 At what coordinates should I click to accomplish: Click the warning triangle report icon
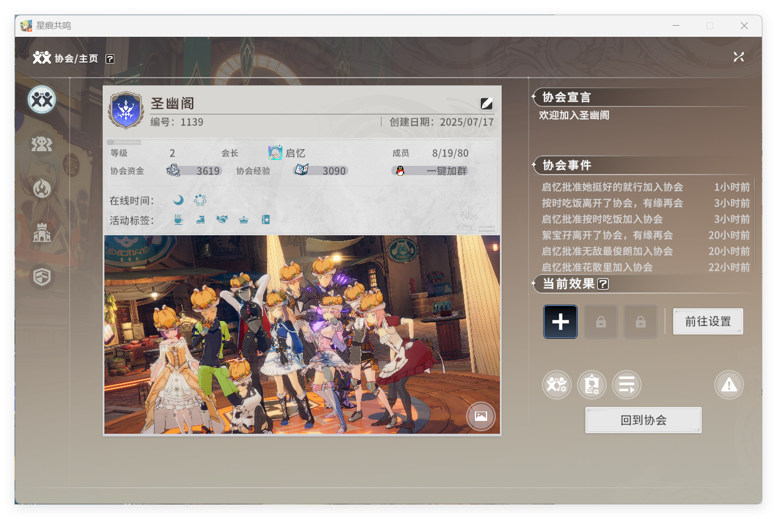click(729, 385)
